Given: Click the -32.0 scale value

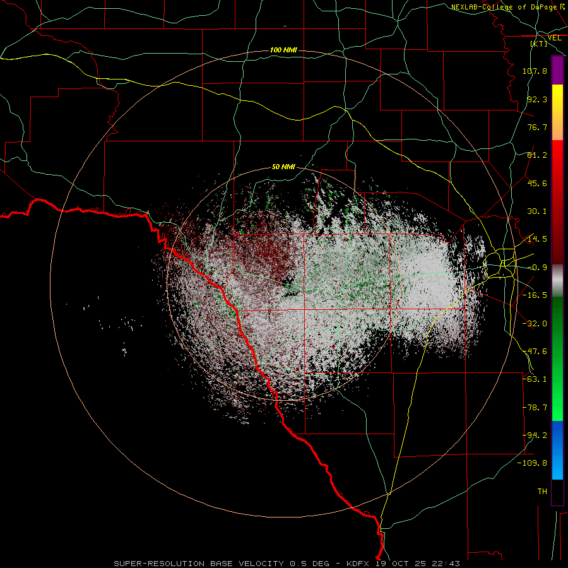Looking at the screenshot, I should [535, 324].
